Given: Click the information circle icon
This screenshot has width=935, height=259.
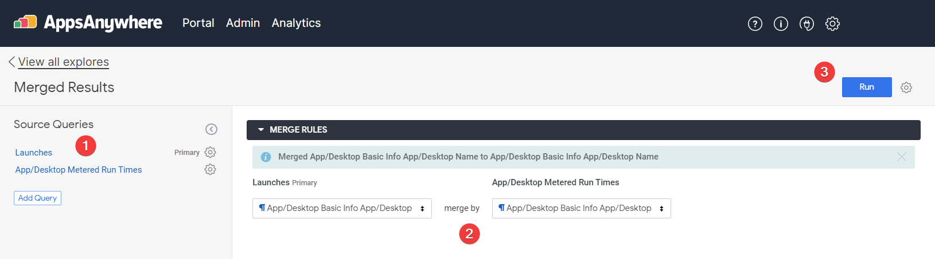Looking at the screenshot, I should (x=781, y=23).
